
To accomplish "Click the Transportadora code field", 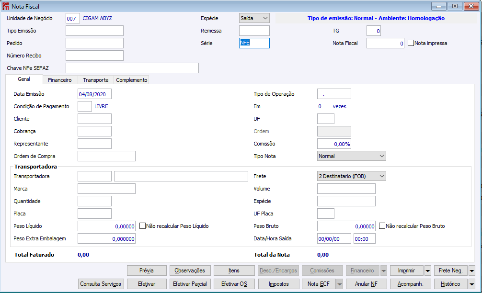I will coord(94,176).
